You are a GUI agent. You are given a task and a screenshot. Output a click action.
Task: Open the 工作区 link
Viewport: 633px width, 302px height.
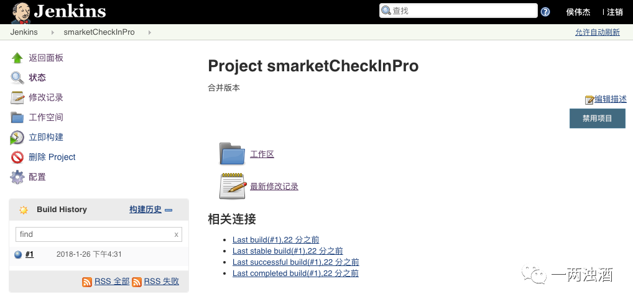coord(262,154)
